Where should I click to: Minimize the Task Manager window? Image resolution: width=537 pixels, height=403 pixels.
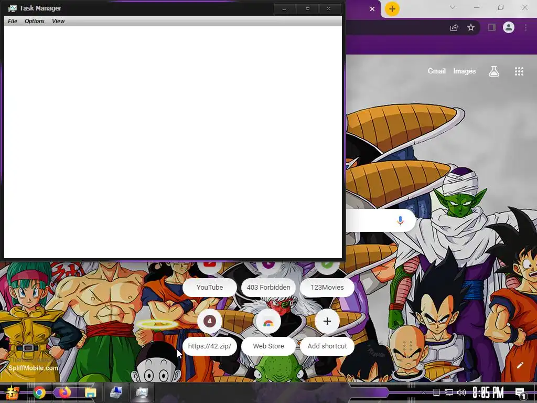[284, 9]
